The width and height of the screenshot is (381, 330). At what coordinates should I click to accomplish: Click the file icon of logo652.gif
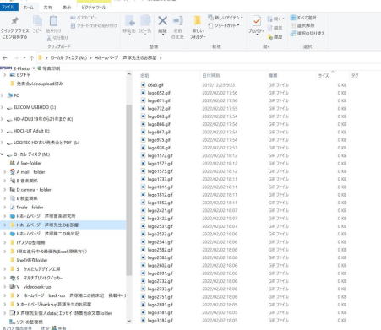point(144,93)
